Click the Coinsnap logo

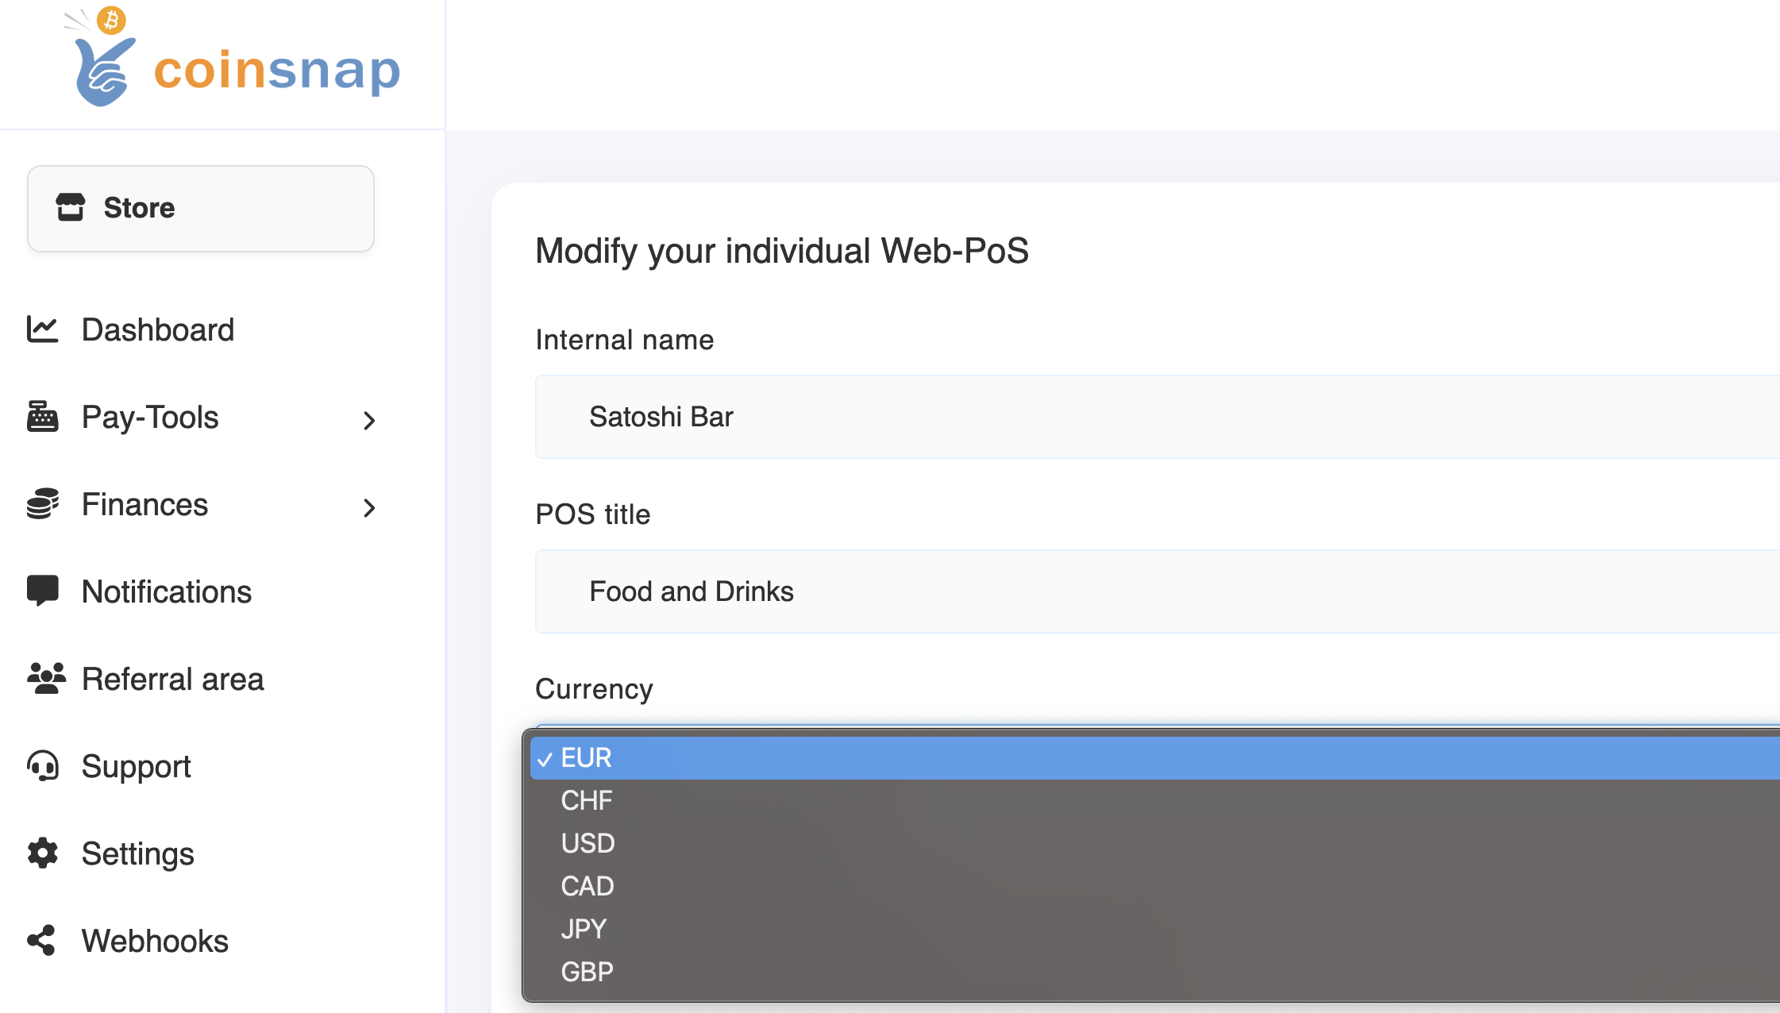click(x=230, y=64)
